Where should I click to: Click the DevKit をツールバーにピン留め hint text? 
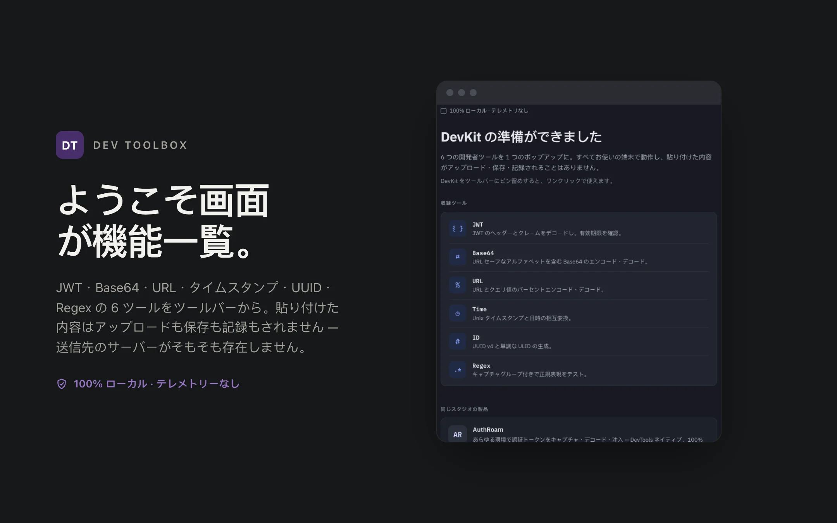pos(527,181)
